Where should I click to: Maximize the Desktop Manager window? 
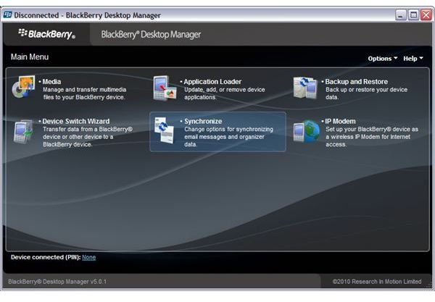[x=413, y=15]
